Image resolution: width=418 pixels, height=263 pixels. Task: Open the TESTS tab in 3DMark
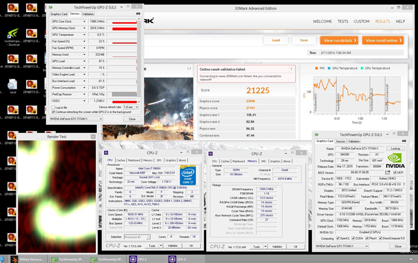(343, 21)
